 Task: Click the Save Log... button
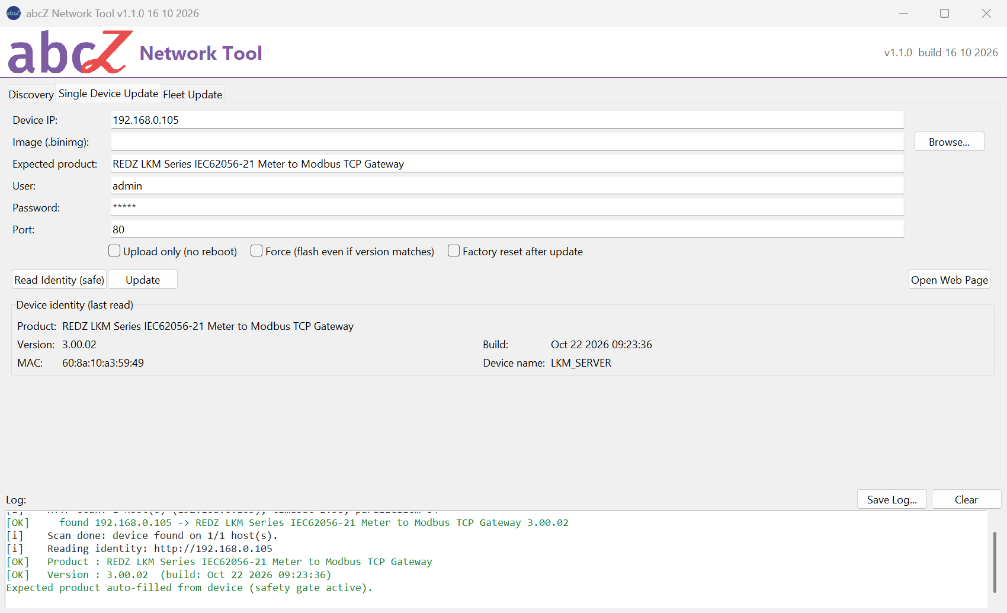[892, 499]
